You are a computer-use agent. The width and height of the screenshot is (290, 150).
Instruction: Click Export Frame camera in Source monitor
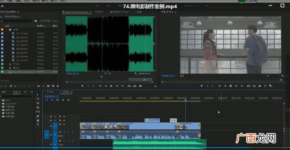click(x=140, y=86)
